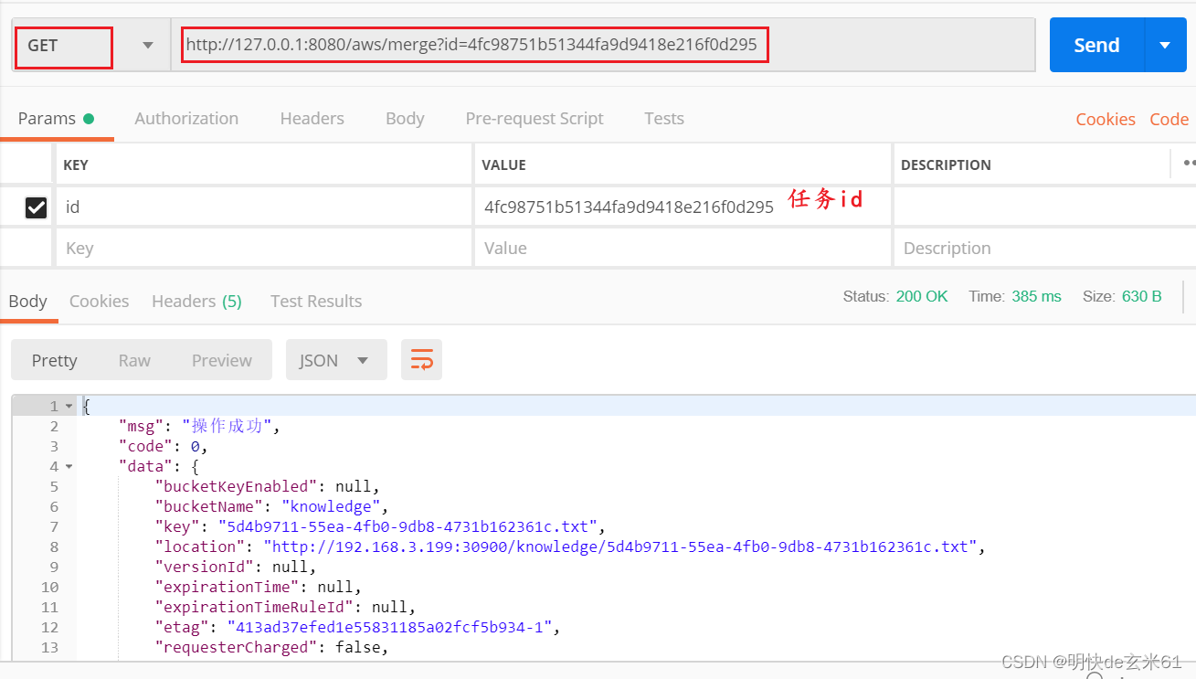Click the id value 4fc98751b51344fa9d9418e216f0d295
The image size is (1196, 679).
click(x=629, y=207)
